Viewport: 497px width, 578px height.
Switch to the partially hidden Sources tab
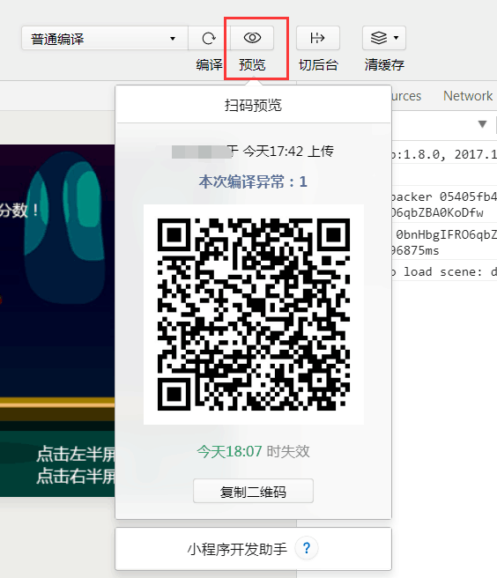406,96
